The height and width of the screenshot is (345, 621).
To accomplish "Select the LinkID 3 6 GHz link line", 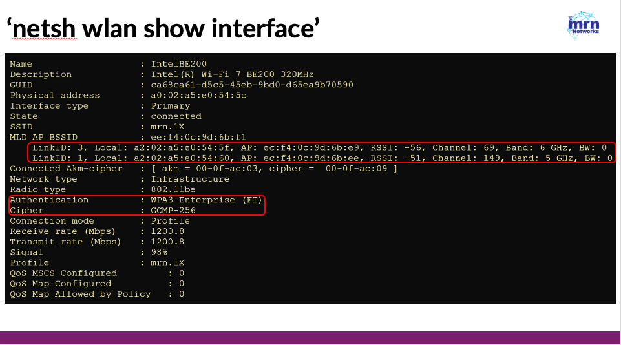I will tap(320, 148).
